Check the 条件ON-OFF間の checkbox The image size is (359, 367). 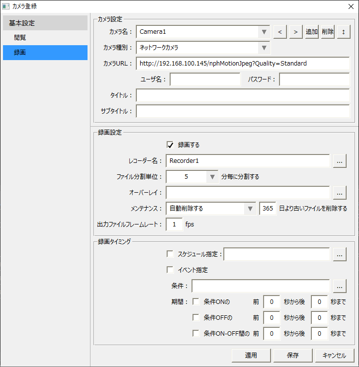(196, 333)
